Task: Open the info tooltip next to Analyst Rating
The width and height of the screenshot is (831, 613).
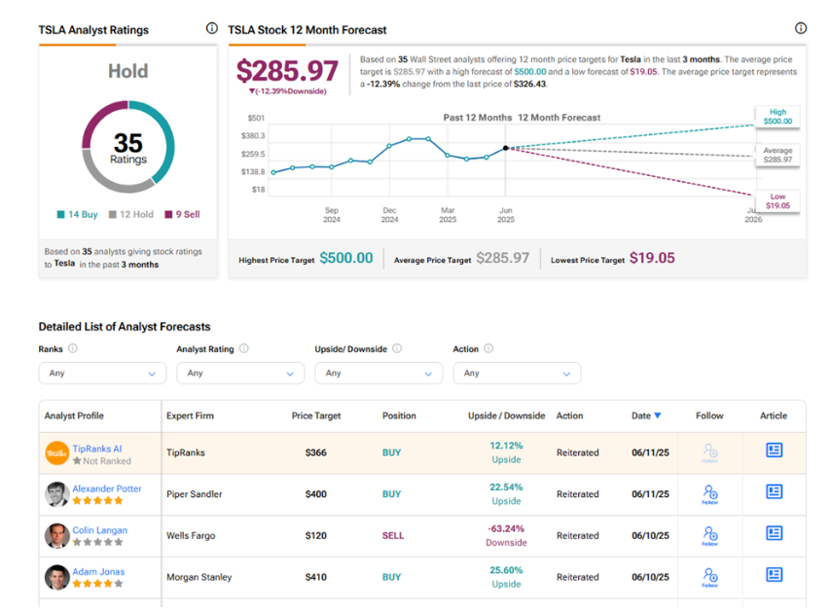Action: [244, 348]
